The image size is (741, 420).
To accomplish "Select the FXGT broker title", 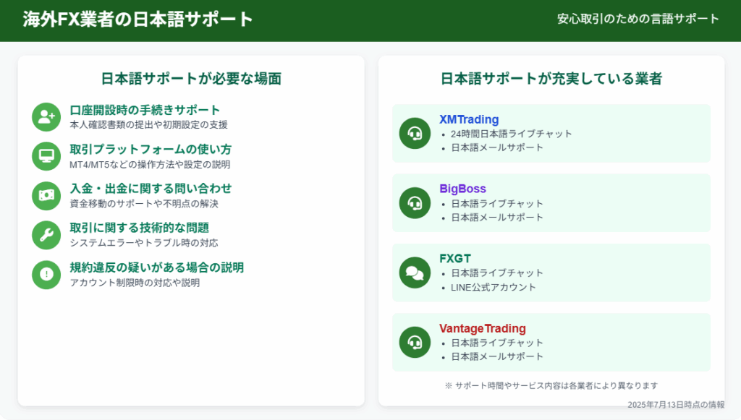I will coord(455,258).
